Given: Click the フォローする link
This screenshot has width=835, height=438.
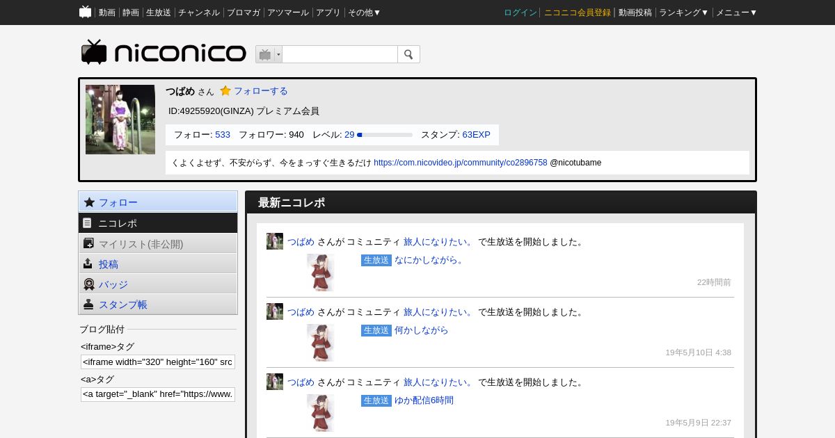Looking at the screenshot, I should [260, 91].
